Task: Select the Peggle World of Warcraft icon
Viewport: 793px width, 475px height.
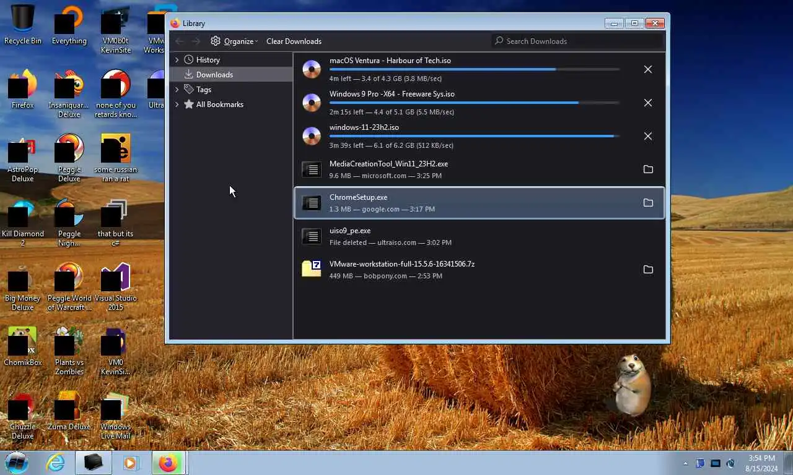Action: 69,286
